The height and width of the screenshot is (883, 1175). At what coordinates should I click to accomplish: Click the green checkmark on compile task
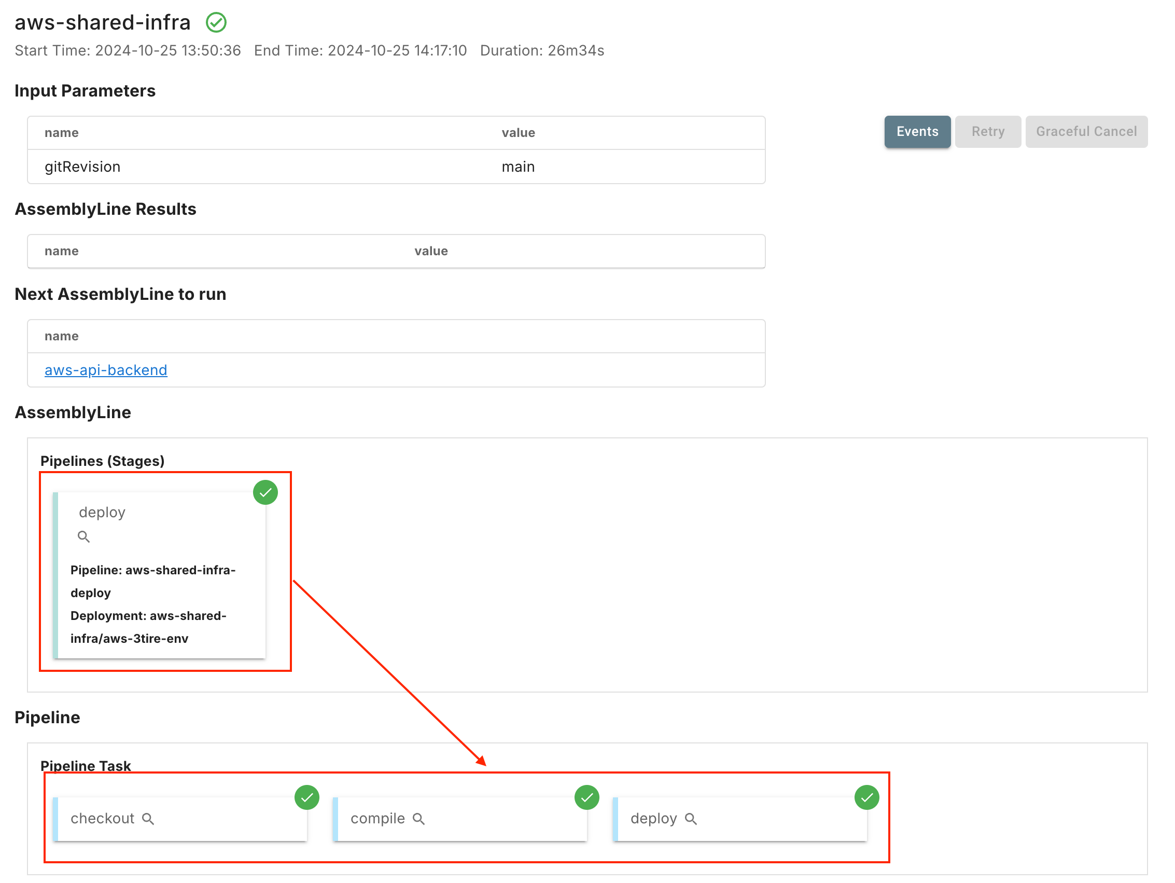[586, 796]
